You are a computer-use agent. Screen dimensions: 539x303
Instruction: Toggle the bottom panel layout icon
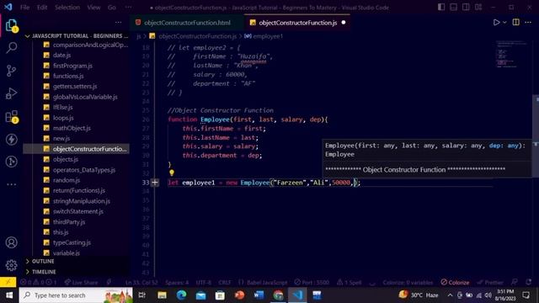click(x=454, y=8)
